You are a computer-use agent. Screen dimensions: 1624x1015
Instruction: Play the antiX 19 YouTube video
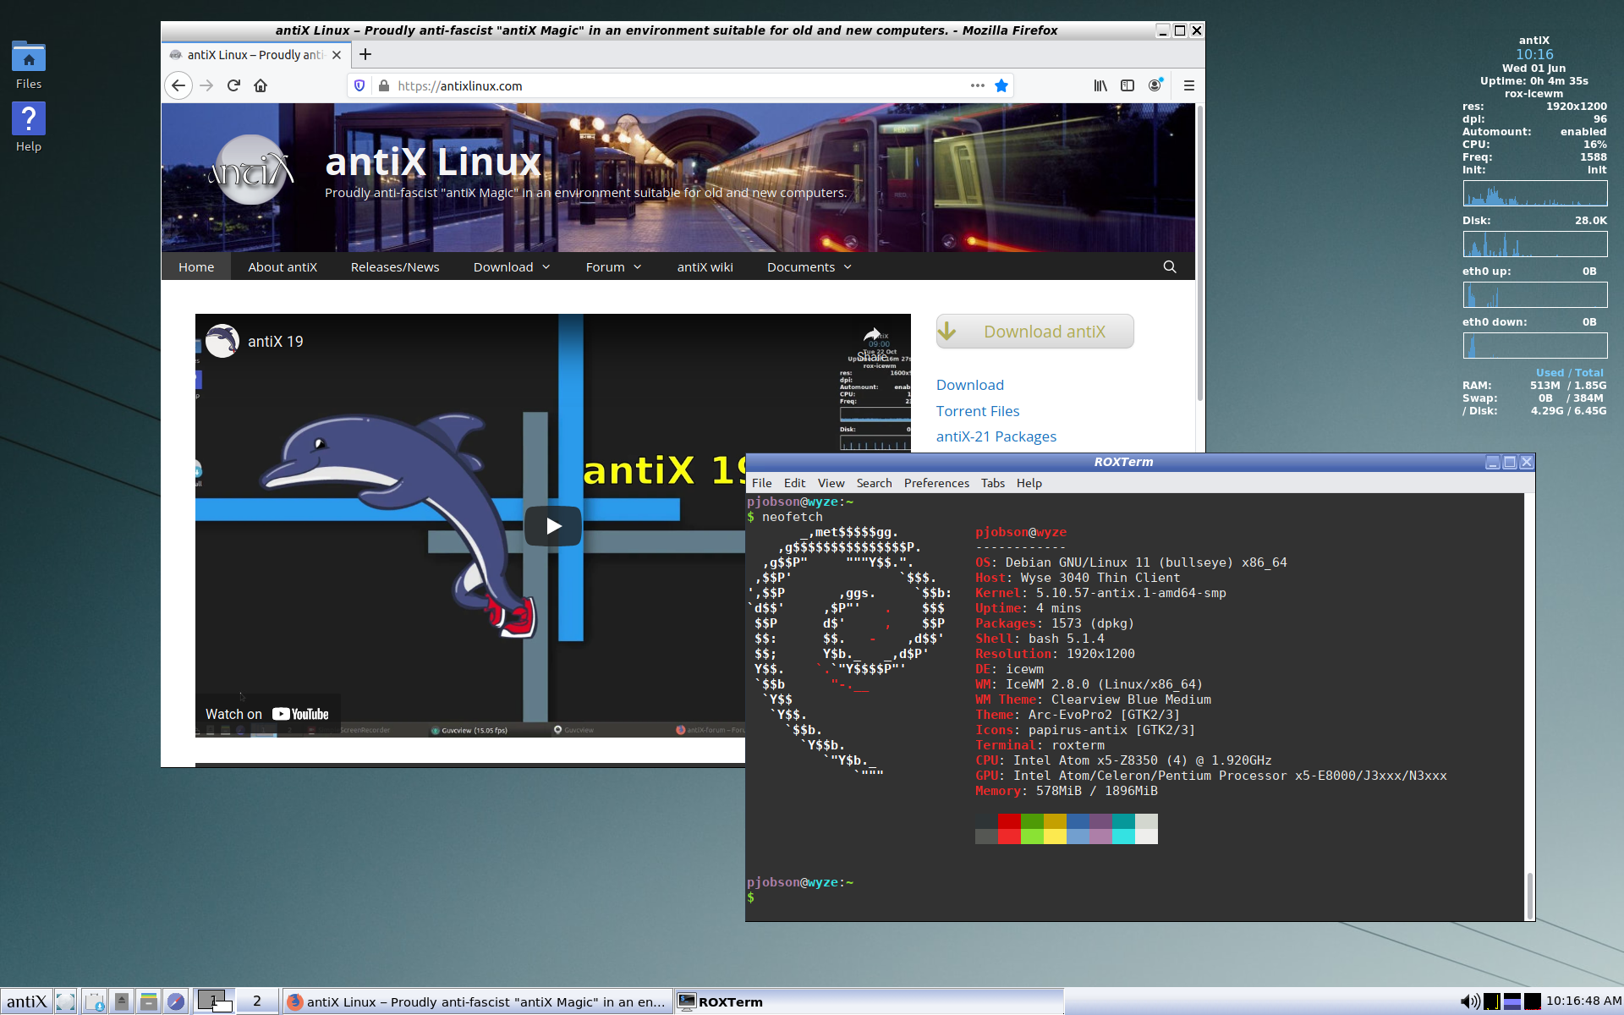point(553,526)
